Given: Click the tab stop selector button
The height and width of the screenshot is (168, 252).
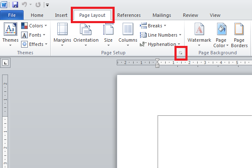Looking at the screenshot, I should (x=5, y=63).
